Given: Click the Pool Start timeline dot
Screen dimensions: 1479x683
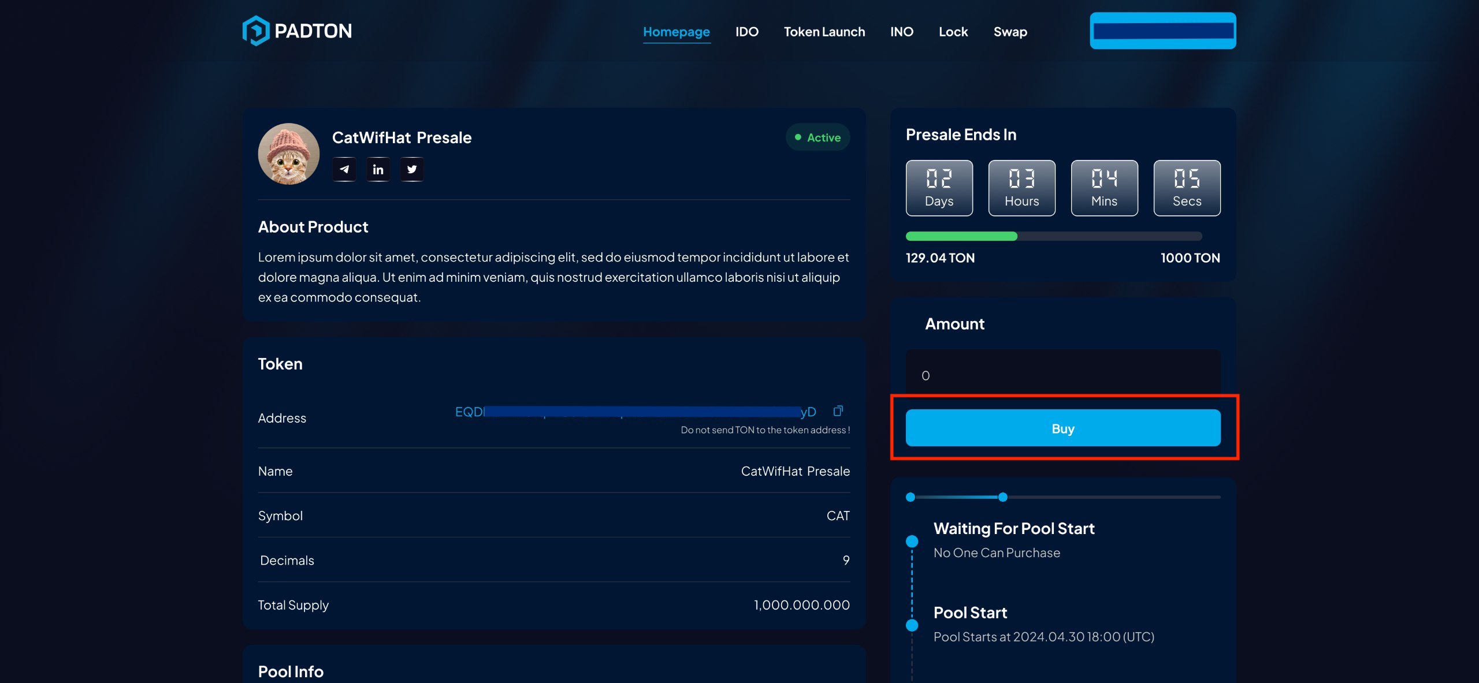Looking at the screenshot, I should [912, 625].
